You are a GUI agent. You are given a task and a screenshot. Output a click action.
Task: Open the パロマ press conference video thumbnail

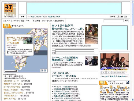coord(115,62)
